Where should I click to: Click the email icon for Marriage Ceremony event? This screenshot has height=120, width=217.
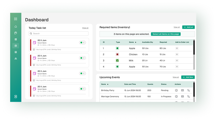[x=182, y=96]
